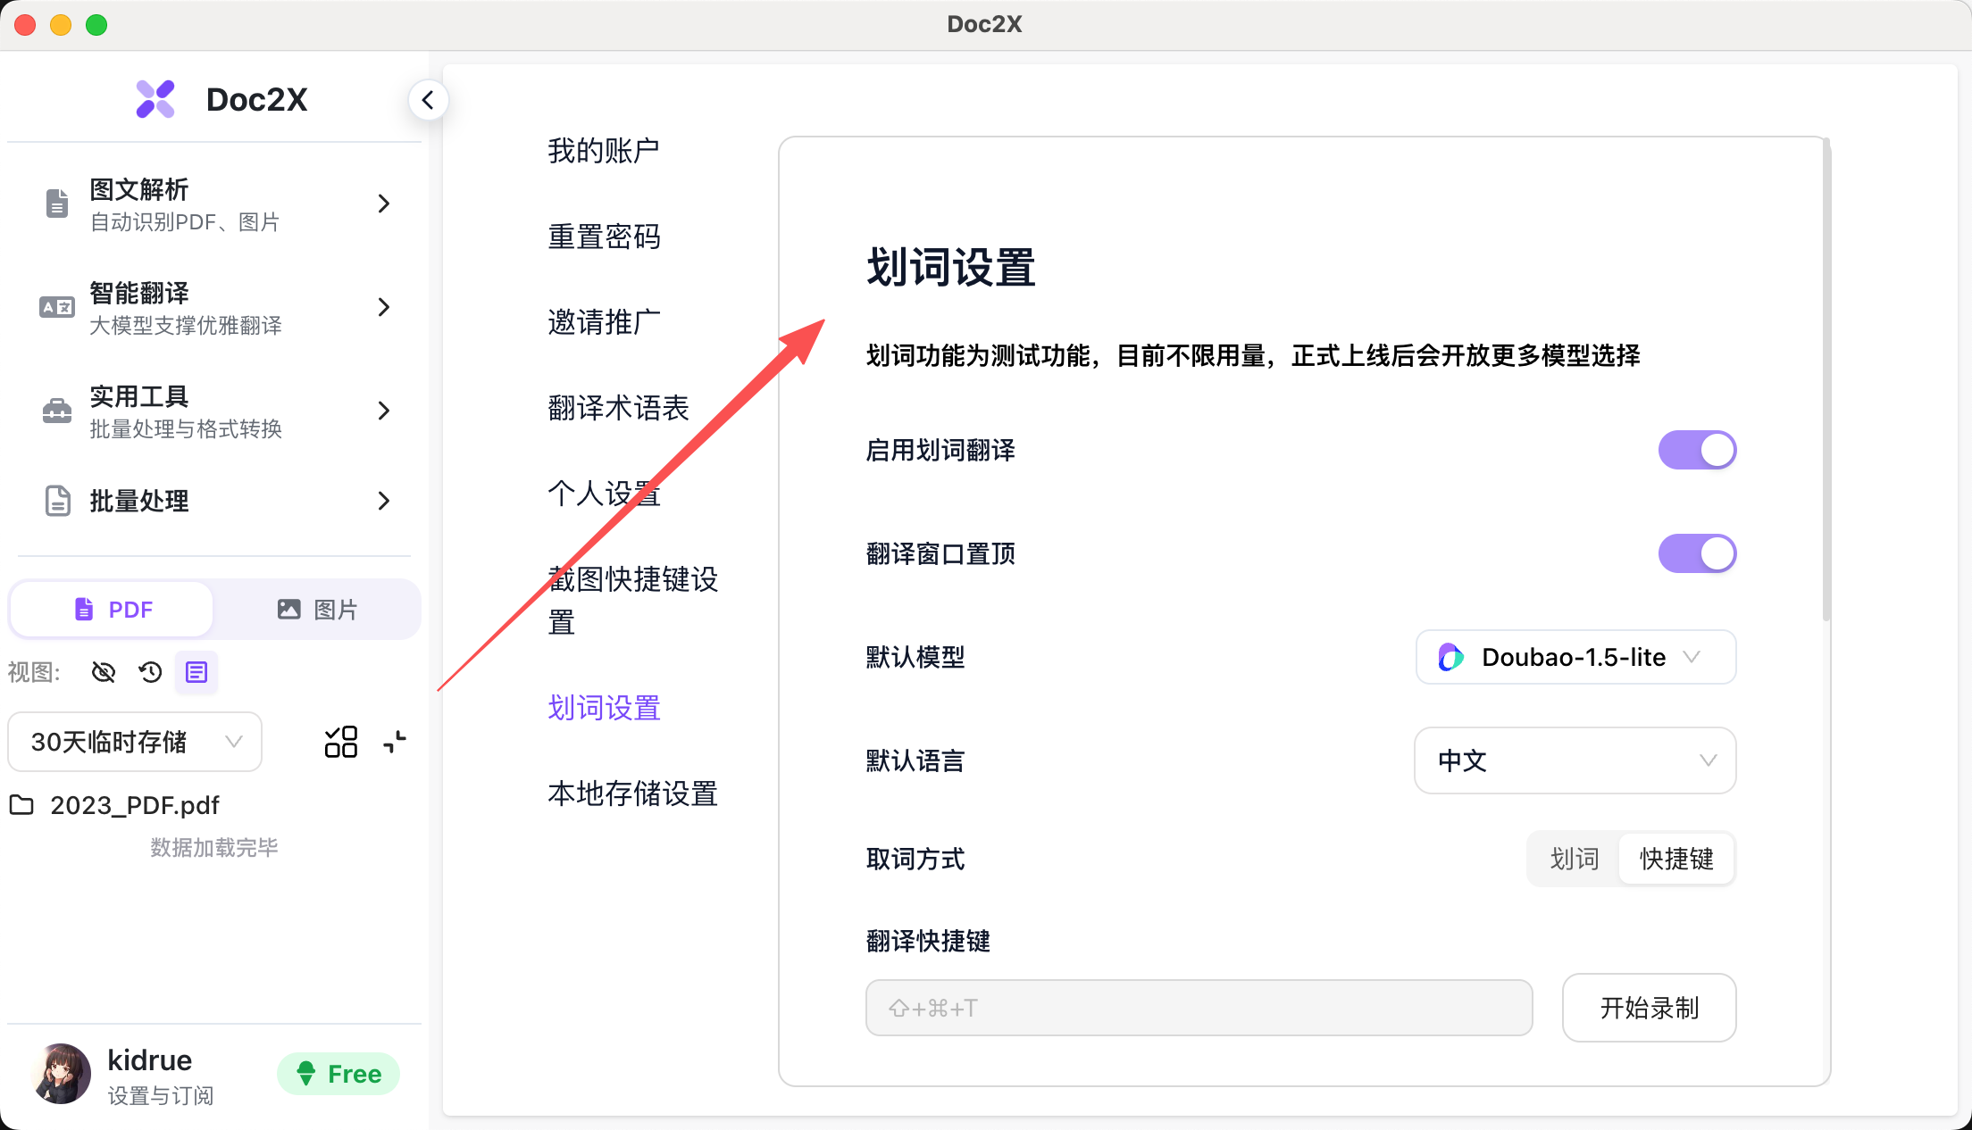Open the 默认语言 中文 dropdown
The image size is (1972, 1130).
pyautogui.click(x=1575, y=760)
